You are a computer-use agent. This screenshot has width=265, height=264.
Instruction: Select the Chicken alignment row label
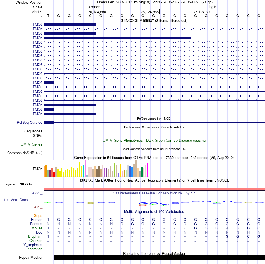tap(36, 241)
